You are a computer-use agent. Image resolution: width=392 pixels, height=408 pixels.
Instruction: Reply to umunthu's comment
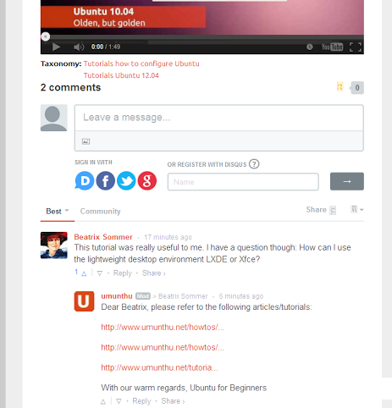tap(141, 401)
